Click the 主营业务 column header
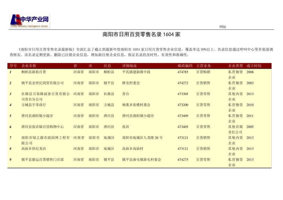Image resolution: width=283 pixels, height=200 pixels. click(x=203, y=66)
